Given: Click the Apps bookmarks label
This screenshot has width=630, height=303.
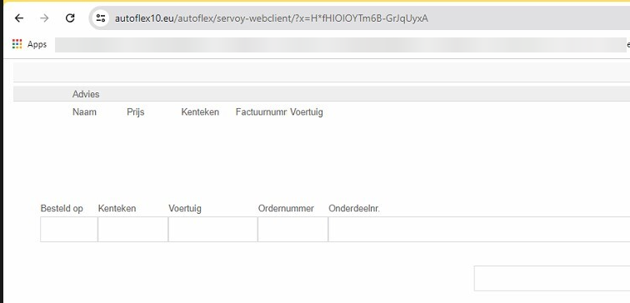Looking at the screenshot, I should [37, 45].
